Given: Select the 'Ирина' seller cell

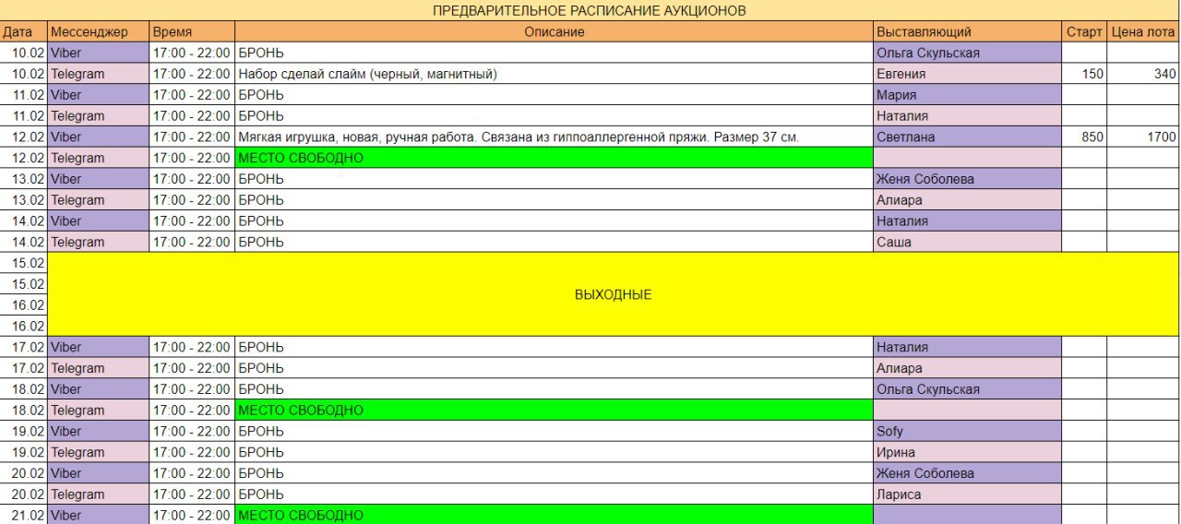Looking at the screenshot, I should pyautogui.click(x=968, y=452).
